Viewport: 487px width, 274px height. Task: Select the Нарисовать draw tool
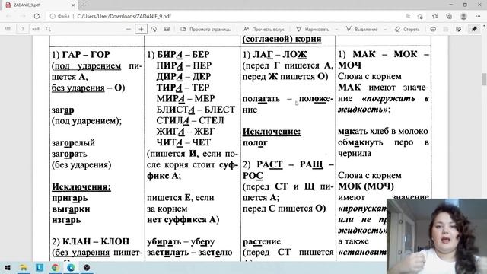point(313,29)
